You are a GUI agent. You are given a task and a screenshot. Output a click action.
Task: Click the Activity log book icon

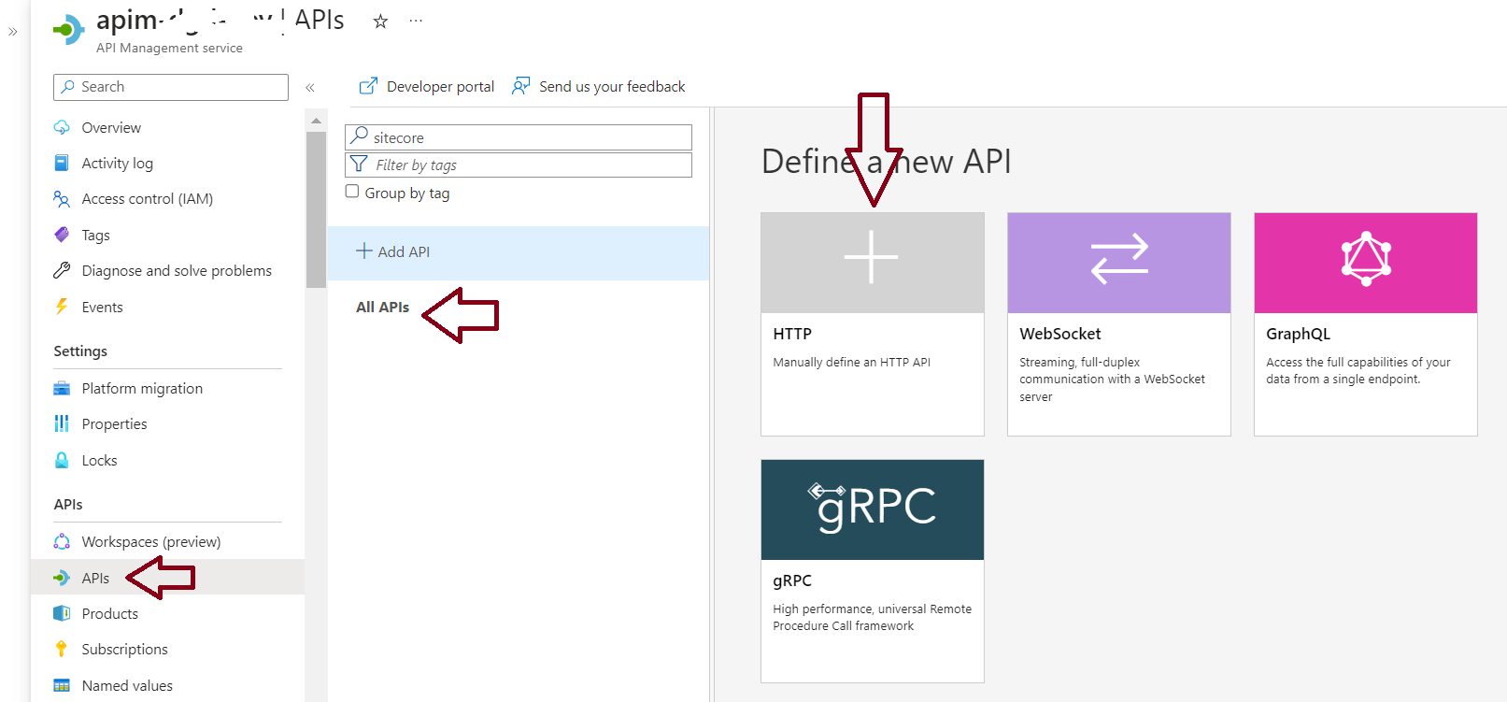(x=62, y=163)
